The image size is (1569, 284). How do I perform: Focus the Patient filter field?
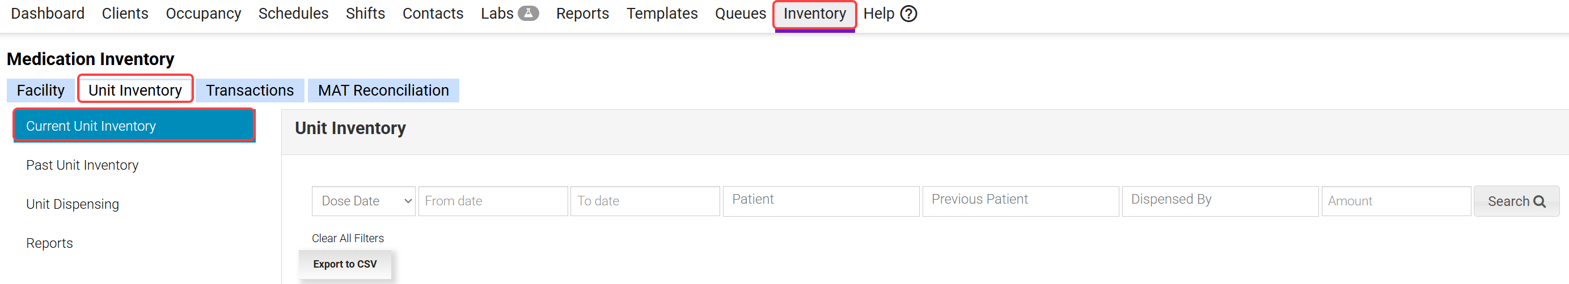coord(821,201)
